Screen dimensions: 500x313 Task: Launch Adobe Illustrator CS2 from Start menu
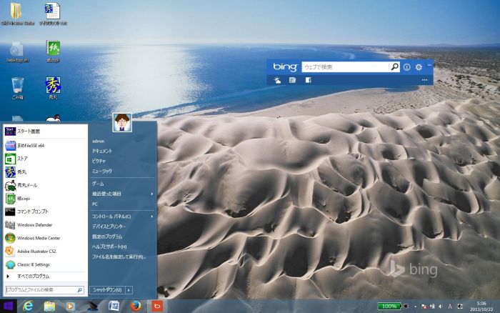click(x=36, y=251)
